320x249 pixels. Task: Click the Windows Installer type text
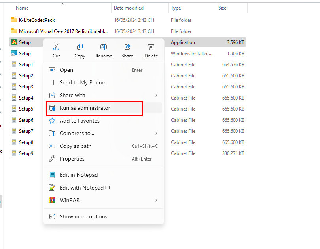click(x=191, y=53)
